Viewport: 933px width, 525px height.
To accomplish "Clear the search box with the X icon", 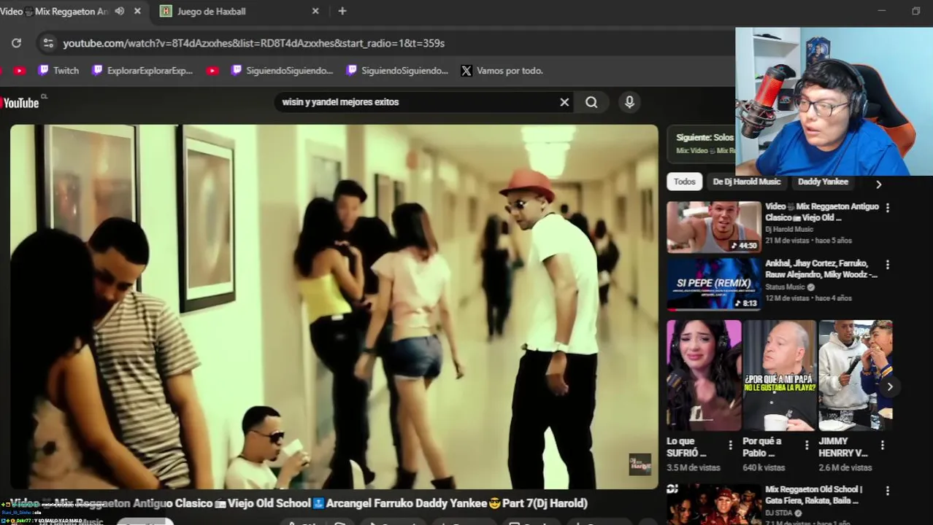I will 564,102.
